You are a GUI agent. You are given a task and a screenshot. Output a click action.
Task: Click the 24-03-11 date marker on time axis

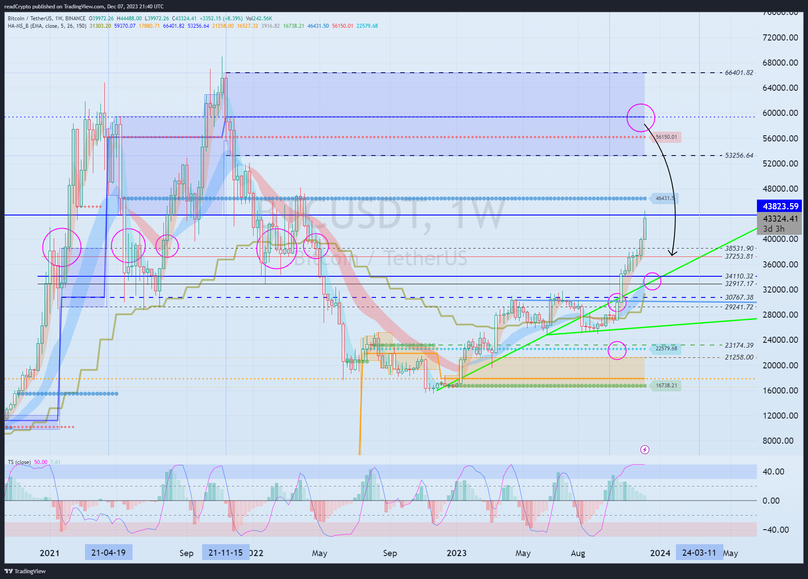tap(699, 553)
